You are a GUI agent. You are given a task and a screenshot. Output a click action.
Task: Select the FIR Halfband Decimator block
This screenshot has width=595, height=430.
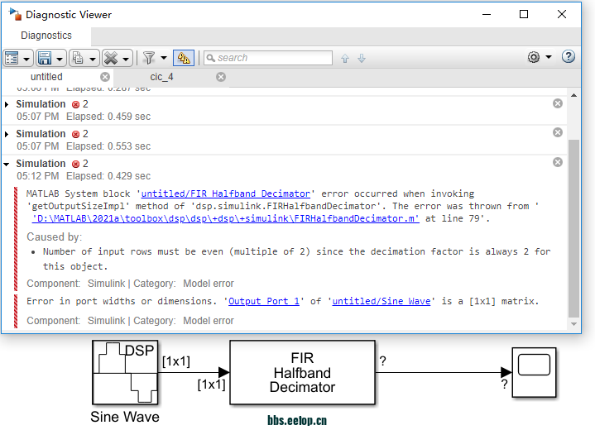point(302,372)
